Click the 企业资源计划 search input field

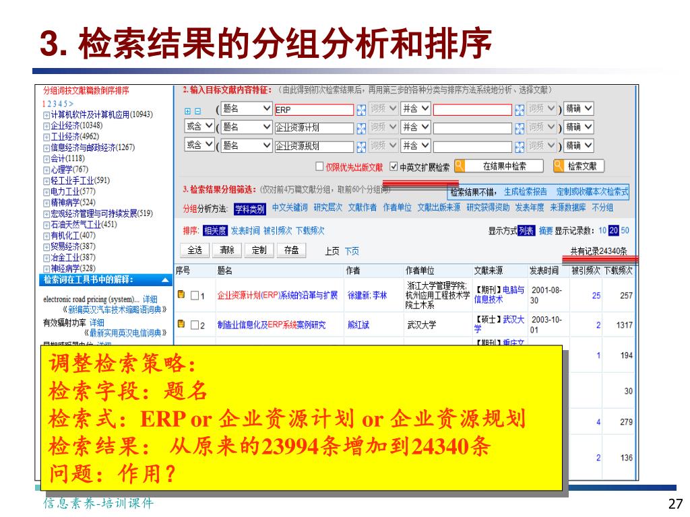pos(314,129)
